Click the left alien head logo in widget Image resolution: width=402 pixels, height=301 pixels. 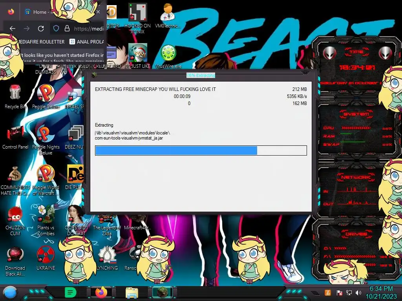tap(329, 53)
